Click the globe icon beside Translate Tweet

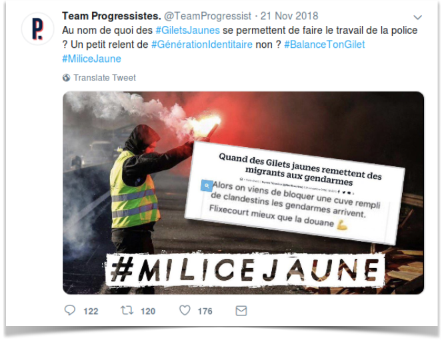[66, 78]
